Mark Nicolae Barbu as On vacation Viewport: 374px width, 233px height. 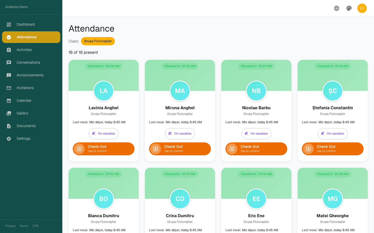(x=256, y=134)
